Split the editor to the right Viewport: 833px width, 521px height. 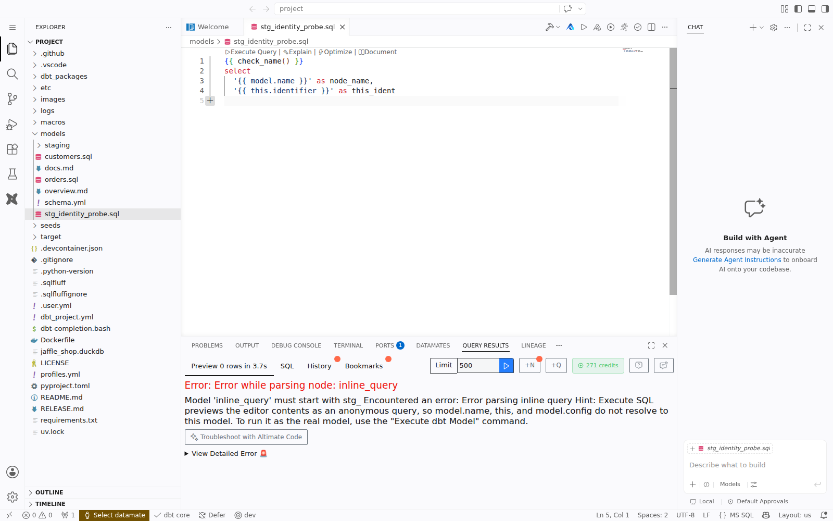pos(651,27)
